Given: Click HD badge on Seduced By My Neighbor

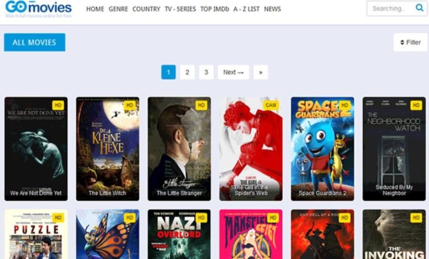Looking at the screenshot, I should point(416,105).
